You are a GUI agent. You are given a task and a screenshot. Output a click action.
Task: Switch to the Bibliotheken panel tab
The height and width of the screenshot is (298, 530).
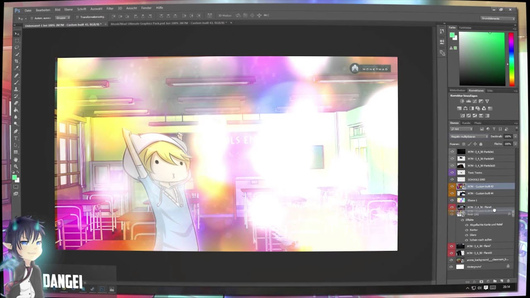tap(458, 90)
